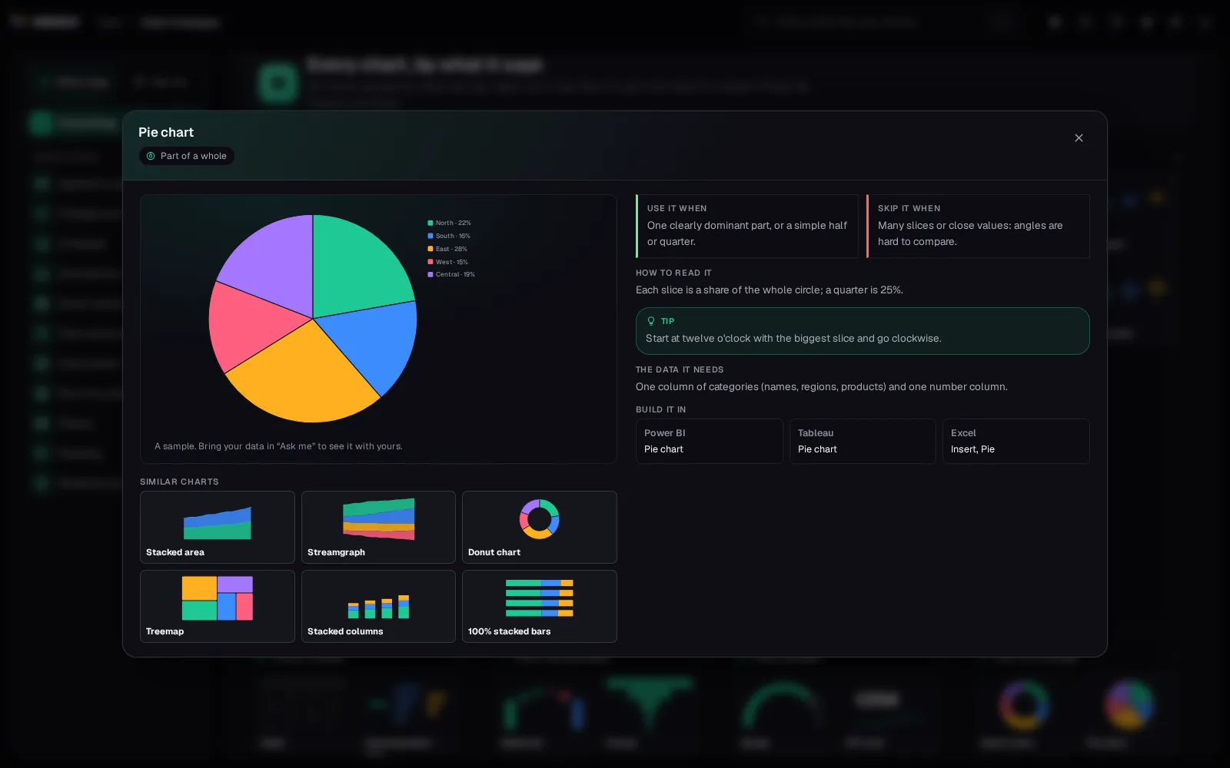The image size is (1230, 768).
Task: Click the 'THE DATA IT NEEDS' heading
Action: (x=680, y=369)
